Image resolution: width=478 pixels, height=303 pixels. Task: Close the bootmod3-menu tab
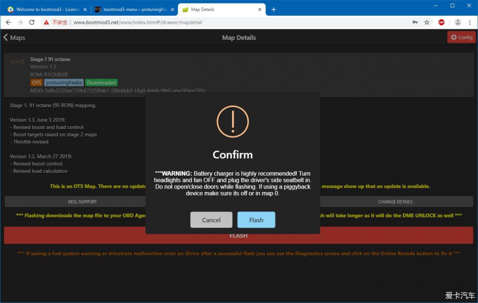coord(173,9)
